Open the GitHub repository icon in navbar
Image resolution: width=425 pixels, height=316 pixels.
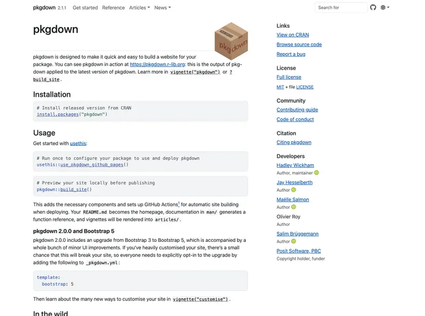[373, 7]
